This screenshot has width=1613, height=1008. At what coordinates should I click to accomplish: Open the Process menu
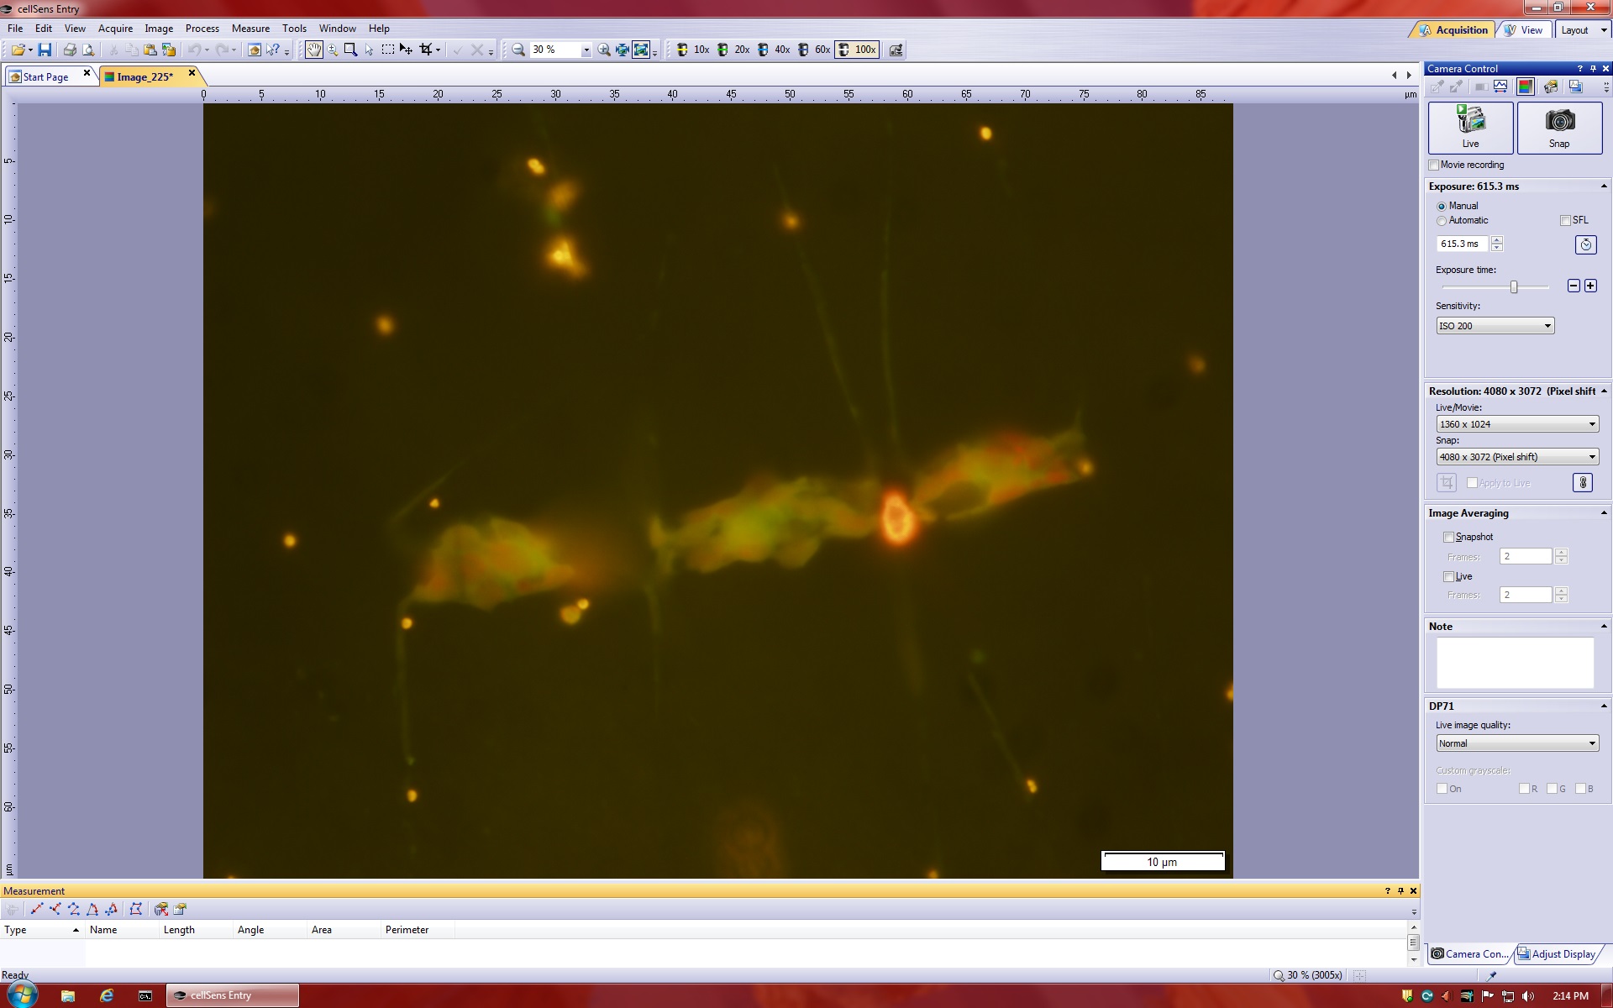click(202, 29)
